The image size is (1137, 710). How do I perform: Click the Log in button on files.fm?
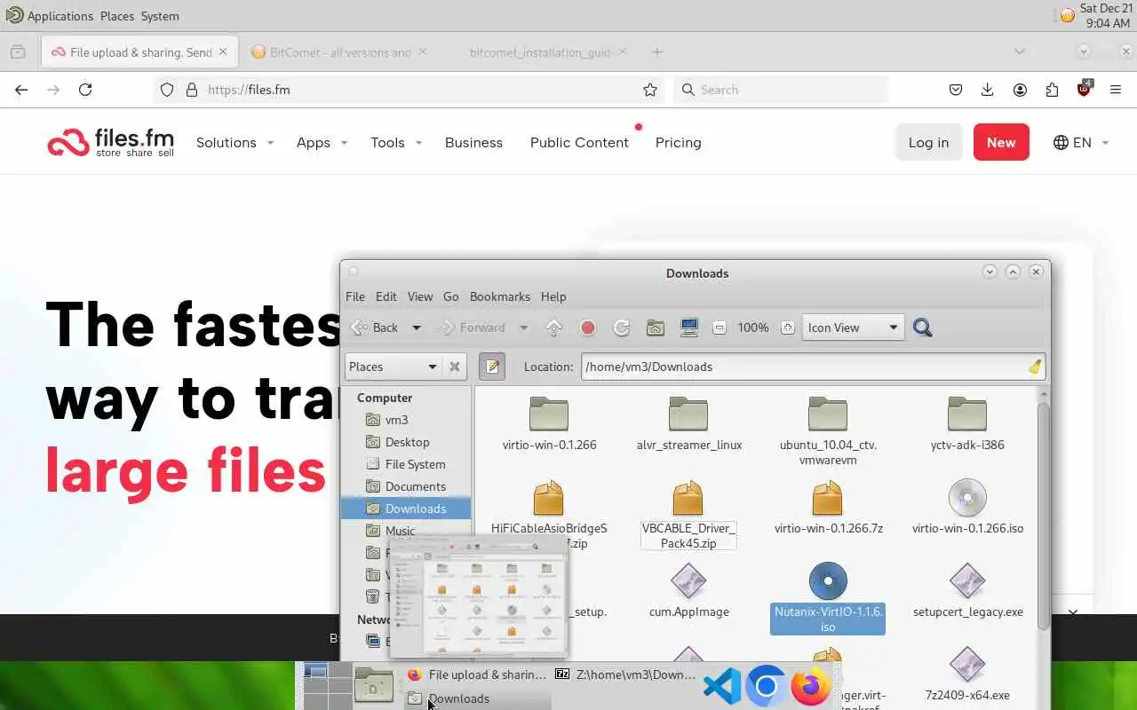point(928,142)
